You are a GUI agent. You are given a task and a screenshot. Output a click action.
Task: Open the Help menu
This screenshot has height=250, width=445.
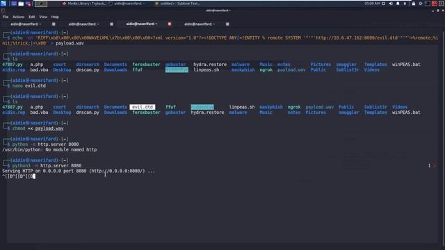coord(55,17)
